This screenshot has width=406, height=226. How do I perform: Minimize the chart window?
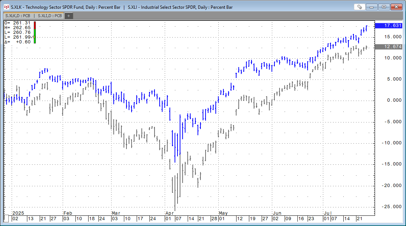372,7
